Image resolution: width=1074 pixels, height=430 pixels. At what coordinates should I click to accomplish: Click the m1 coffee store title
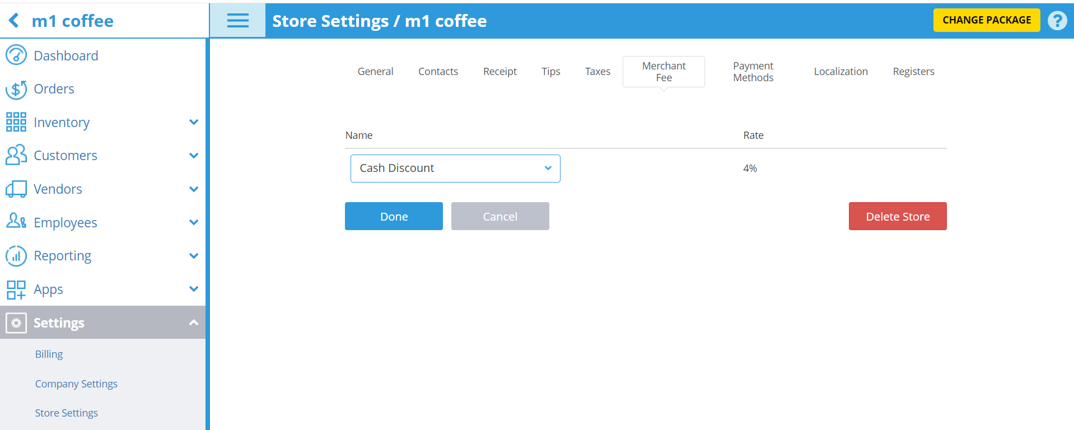click(72, 21)
